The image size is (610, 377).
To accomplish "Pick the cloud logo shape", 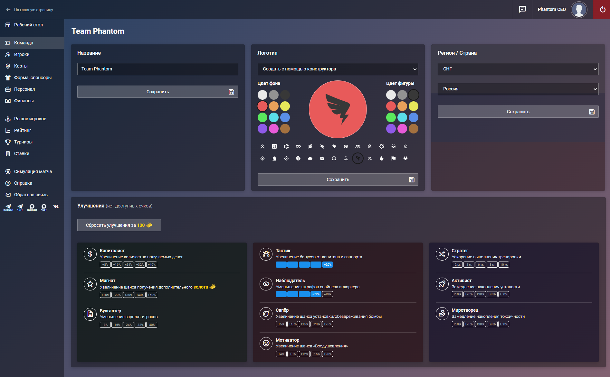I will click(310, 158).
